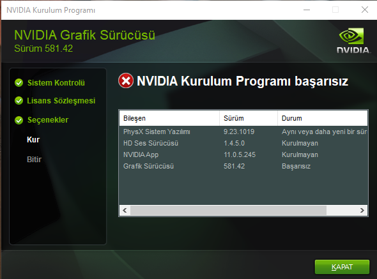Click the 'NVIDIA Kurulum Programı başarısız' heading
377x279 pixels.
click(242, 81)
